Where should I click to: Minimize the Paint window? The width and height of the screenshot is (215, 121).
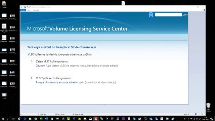point(193,7)
